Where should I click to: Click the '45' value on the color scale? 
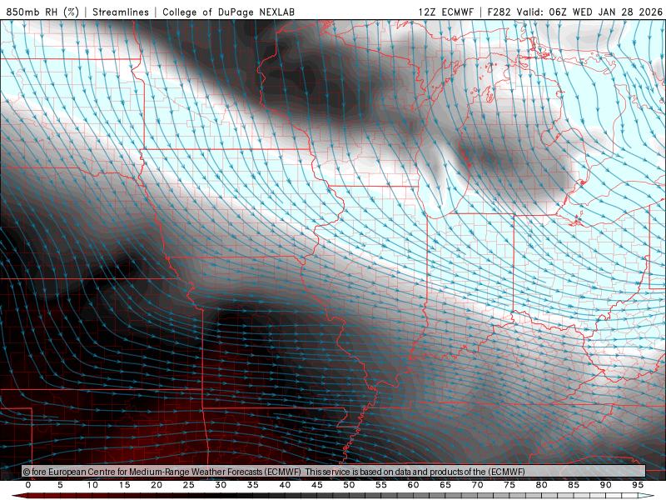pos(317,485)
